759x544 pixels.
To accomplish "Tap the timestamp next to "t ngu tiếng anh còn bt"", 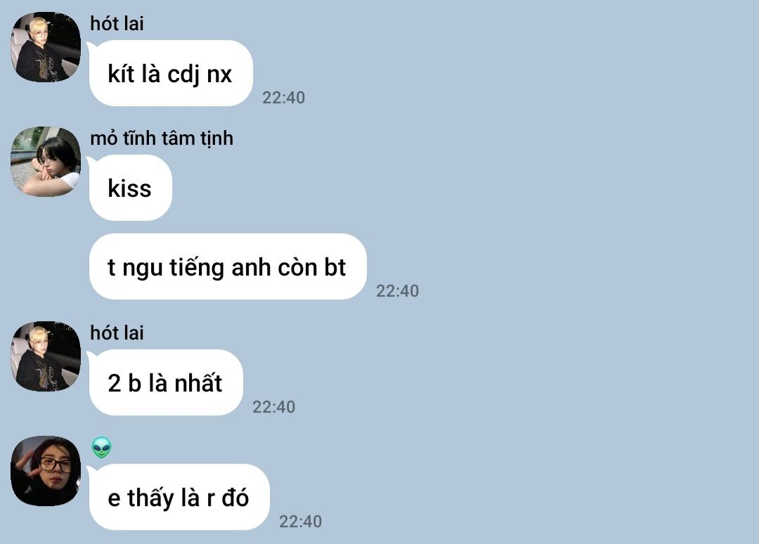I will [397, 291].
